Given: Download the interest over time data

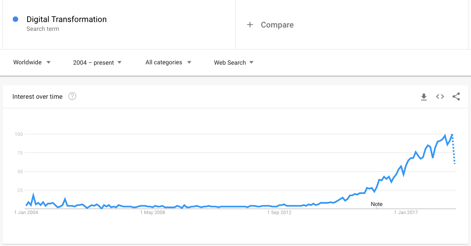Looking at the screenshot, I should point(424,97).
